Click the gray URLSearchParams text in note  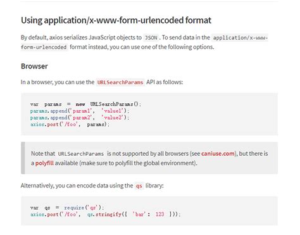81,154
